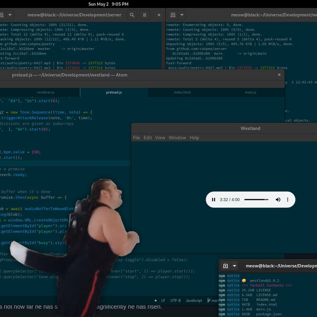Open new tab in bottom-right terminal
The width and height of the screenshot is (317, 317).
click(226, 266)
